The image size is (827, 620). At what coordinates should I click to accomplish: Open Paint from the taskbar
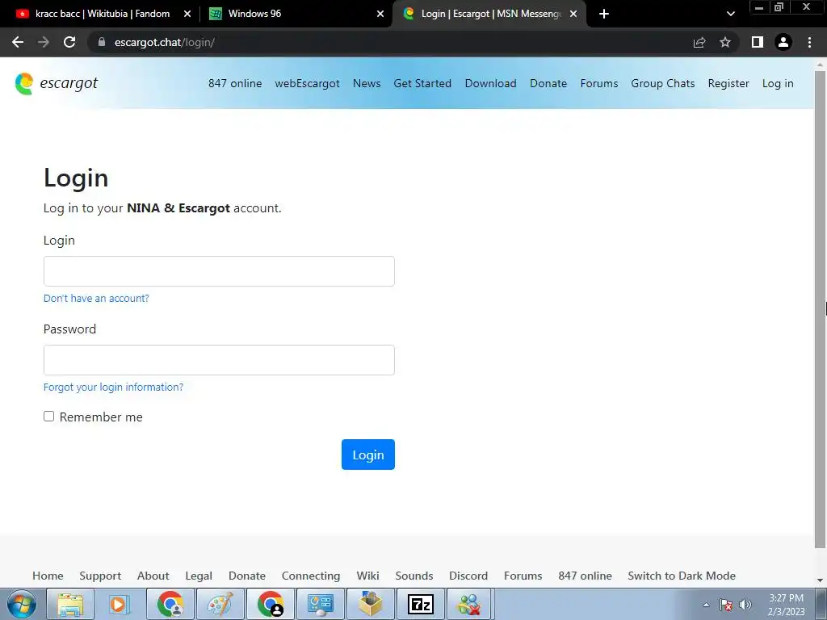(x=220, y=604)
